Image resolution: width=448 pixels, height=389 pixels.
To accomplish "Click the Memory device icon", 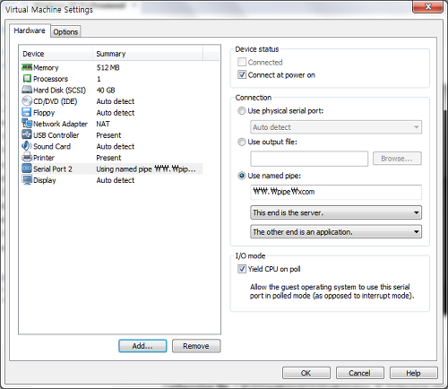I will click(x=27, y=67).
